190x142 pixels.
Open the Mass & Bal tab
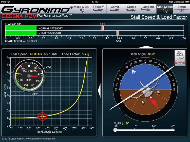(82, 9)
